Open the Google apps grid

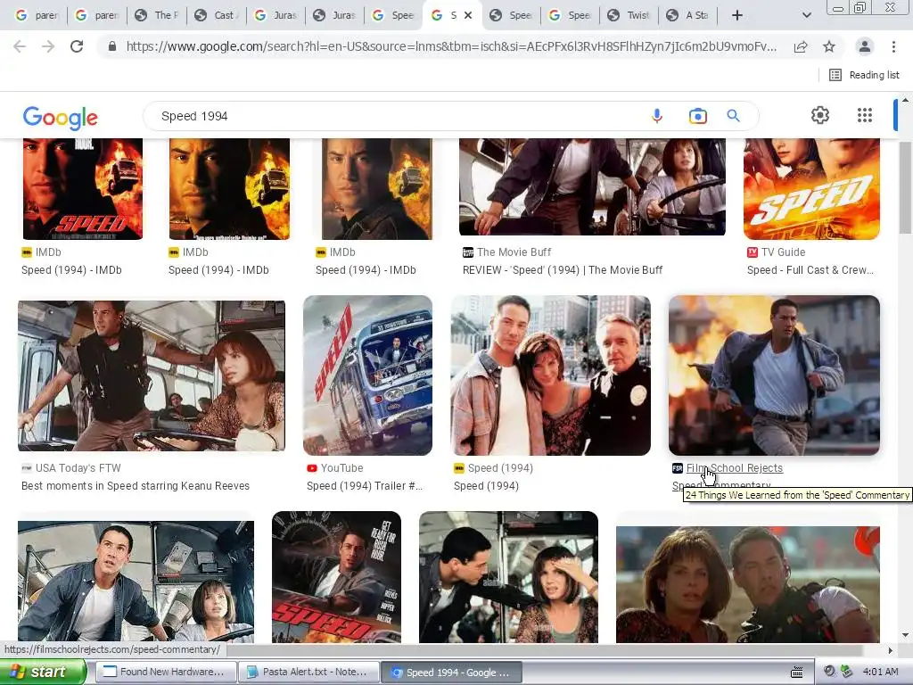click(865, 115)
